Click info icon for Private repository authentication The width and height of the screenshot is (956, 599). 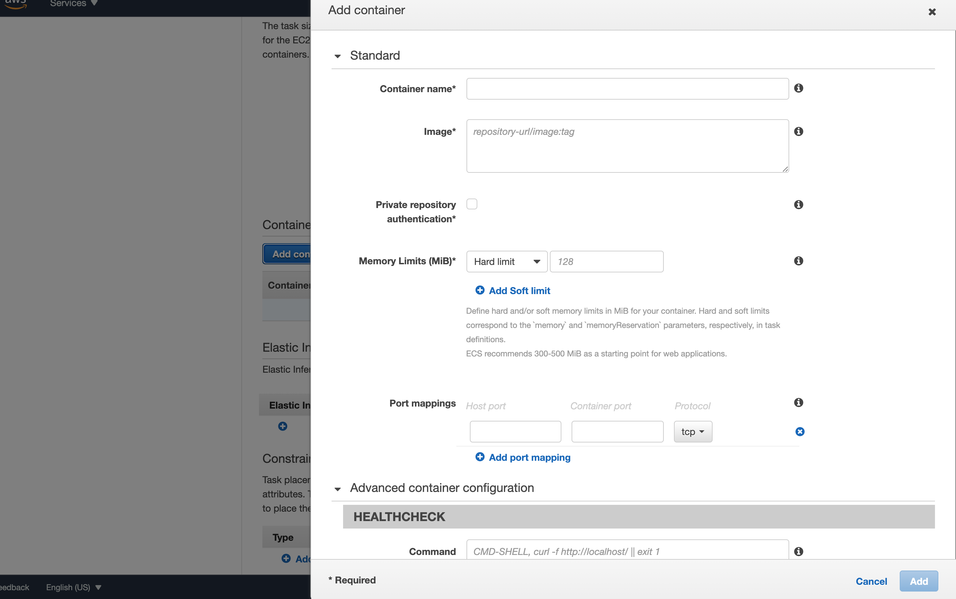(798, 204)
